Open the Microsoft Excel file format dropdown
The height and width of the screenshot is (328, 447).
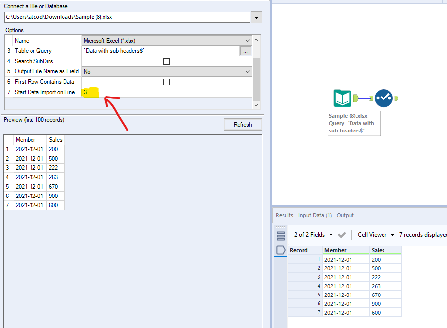point(248,40)
